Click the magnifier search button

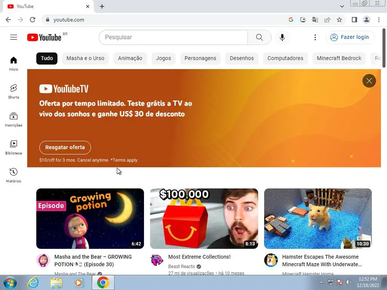point(259,37)
